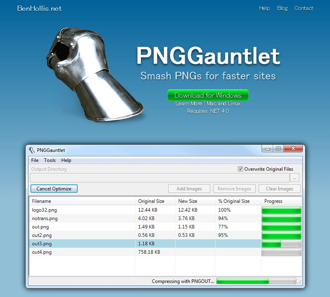
Task: Click logo32.png completed progress bar
Action: 282,210
